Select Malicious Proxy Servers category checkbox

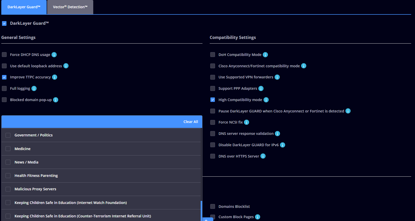8,189
